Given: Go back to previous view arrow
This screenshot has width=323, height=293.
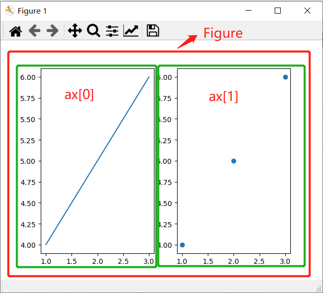Looking at the screenshot, I should pos(34,31).
